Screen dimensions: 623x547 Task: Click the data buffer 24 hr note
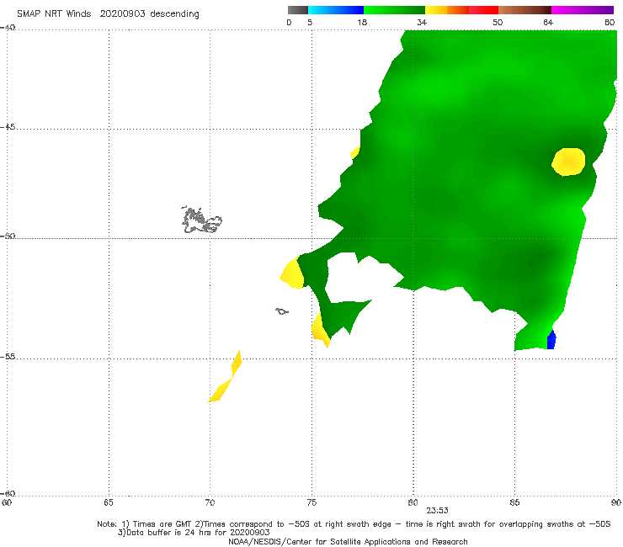(x=194, y=533)
